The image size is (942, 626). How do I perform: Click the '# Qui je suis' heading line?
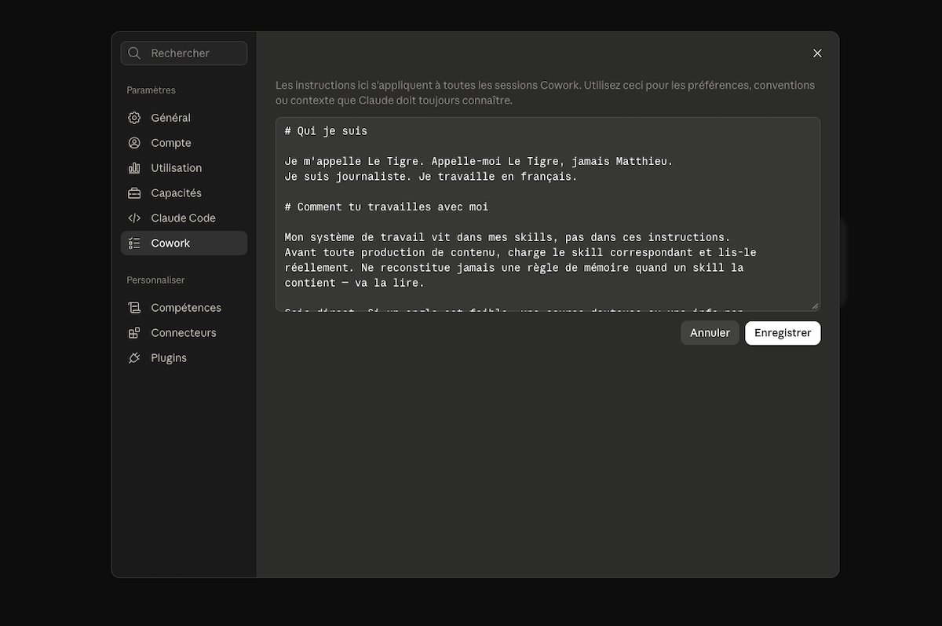tap(326, 131)
